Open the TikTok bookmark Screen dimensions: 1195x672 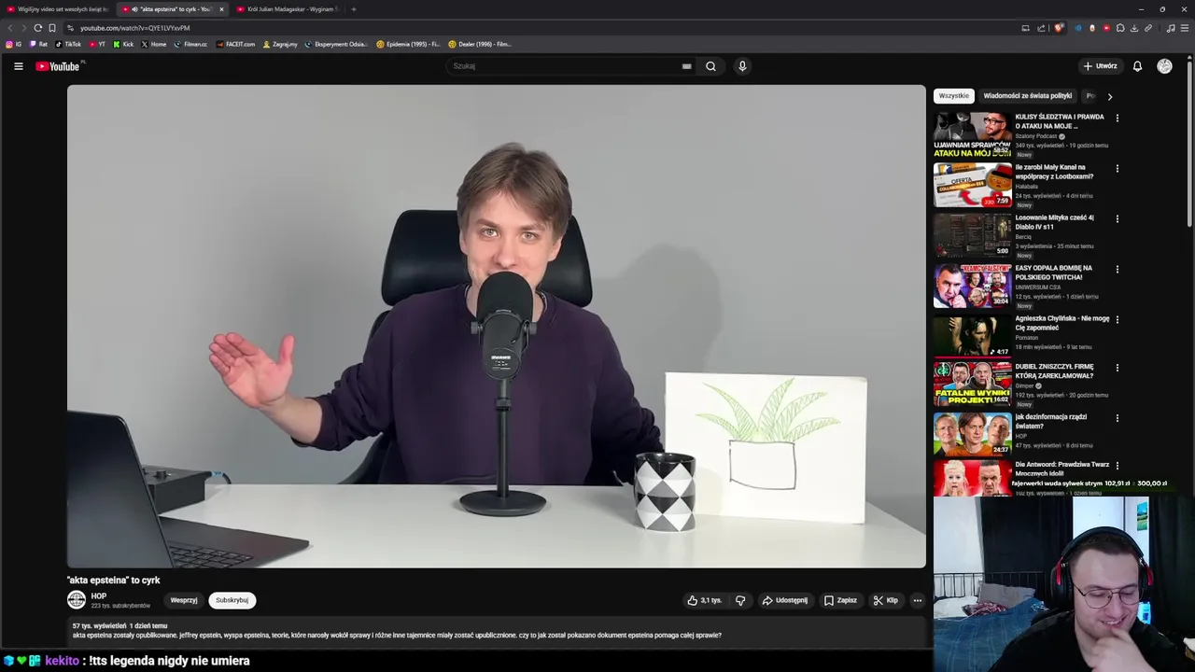click(68, 44)
